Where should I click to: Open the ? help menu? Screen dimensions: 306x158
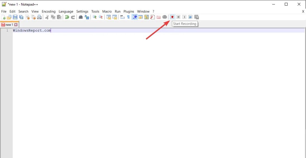click(153, 11)
